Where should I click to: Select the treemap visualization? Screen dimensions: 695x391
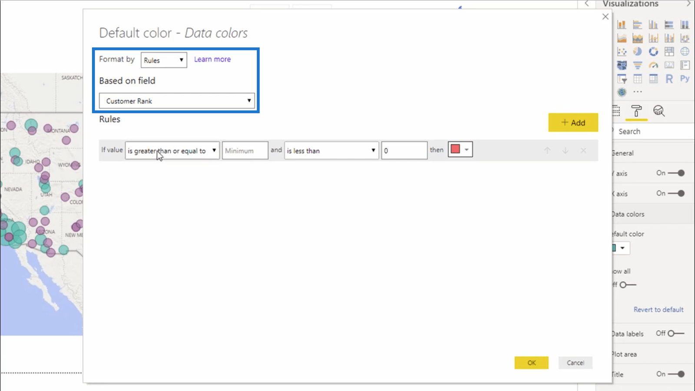click(669, 52)
